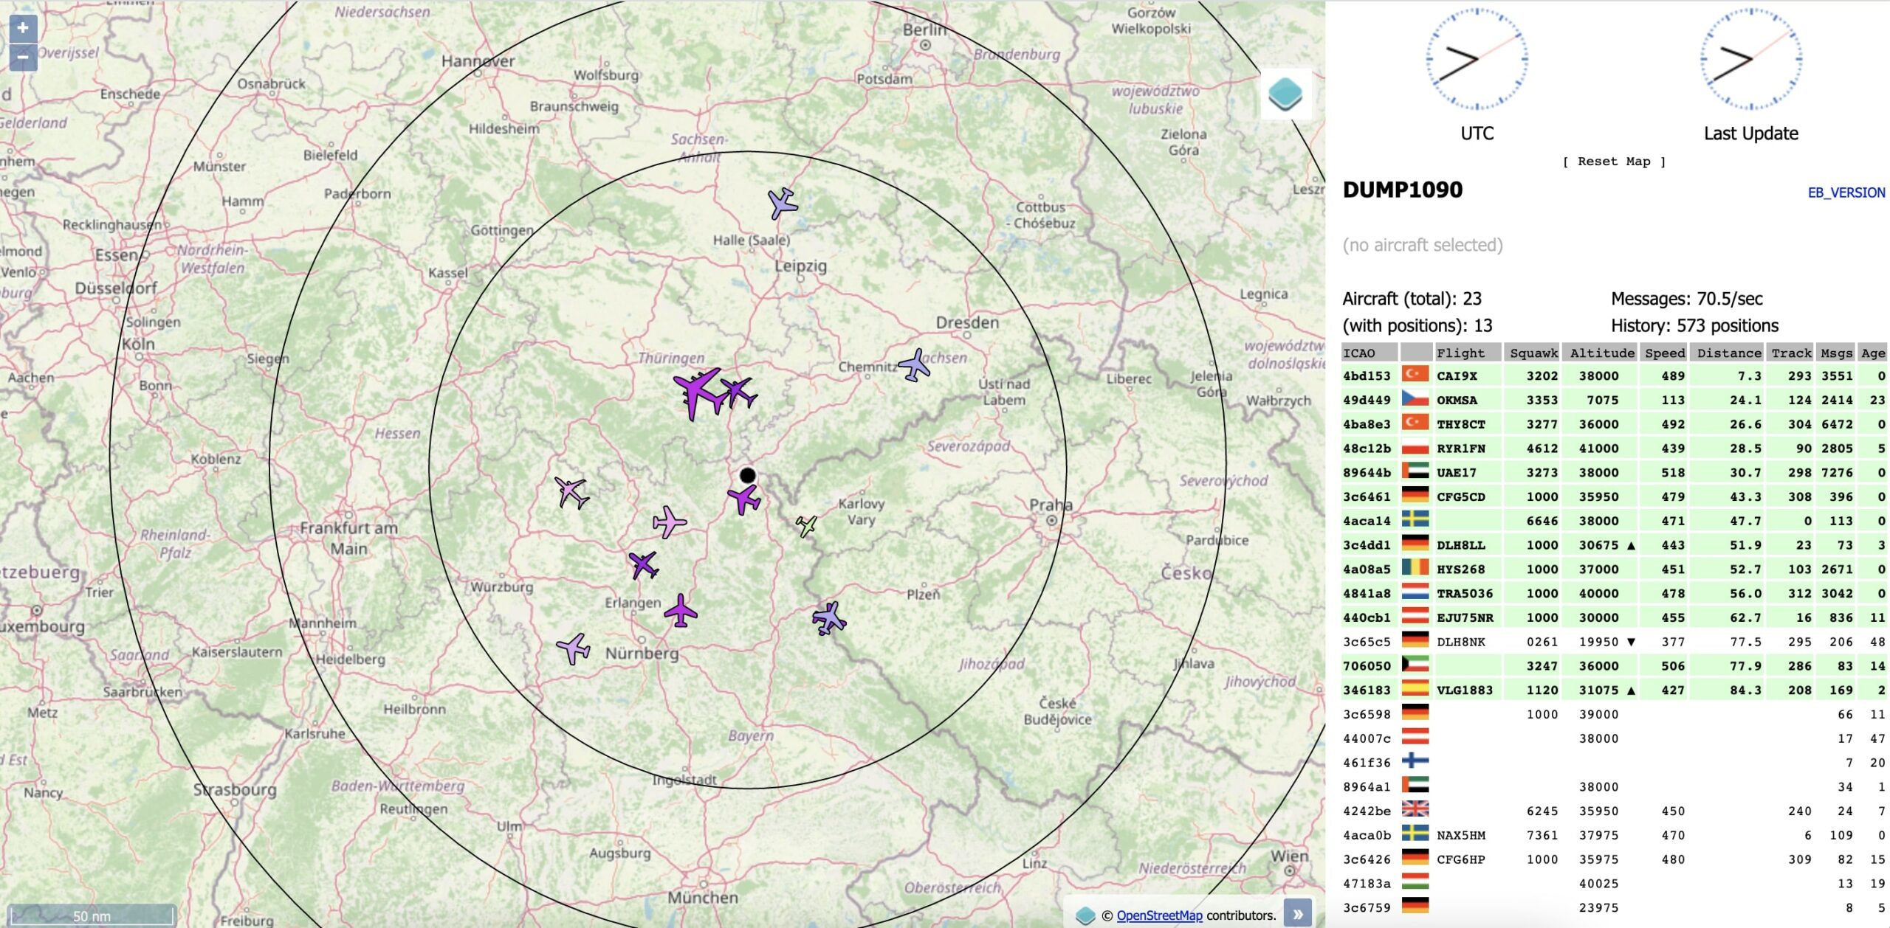Sort table by Altitude column header
The height and width of the screenshot is (928, 1890).
[x=1601, y=353]
